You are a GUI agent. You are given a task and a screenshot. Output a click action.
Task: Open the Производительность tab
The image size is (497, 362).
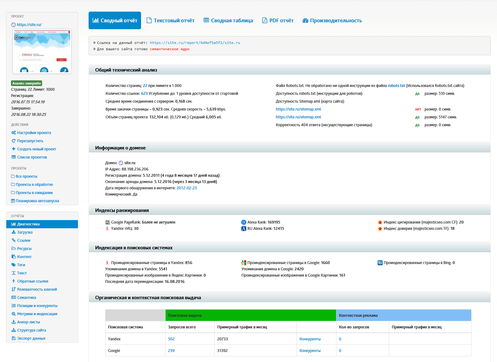(x=332, y=21)
